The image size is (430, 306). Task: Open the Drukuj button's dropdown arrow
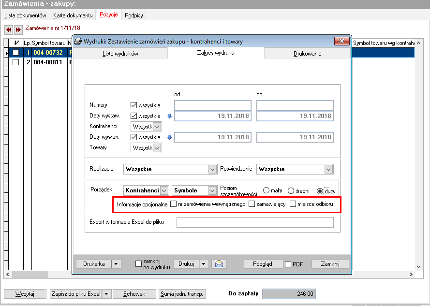coord(204,264)
